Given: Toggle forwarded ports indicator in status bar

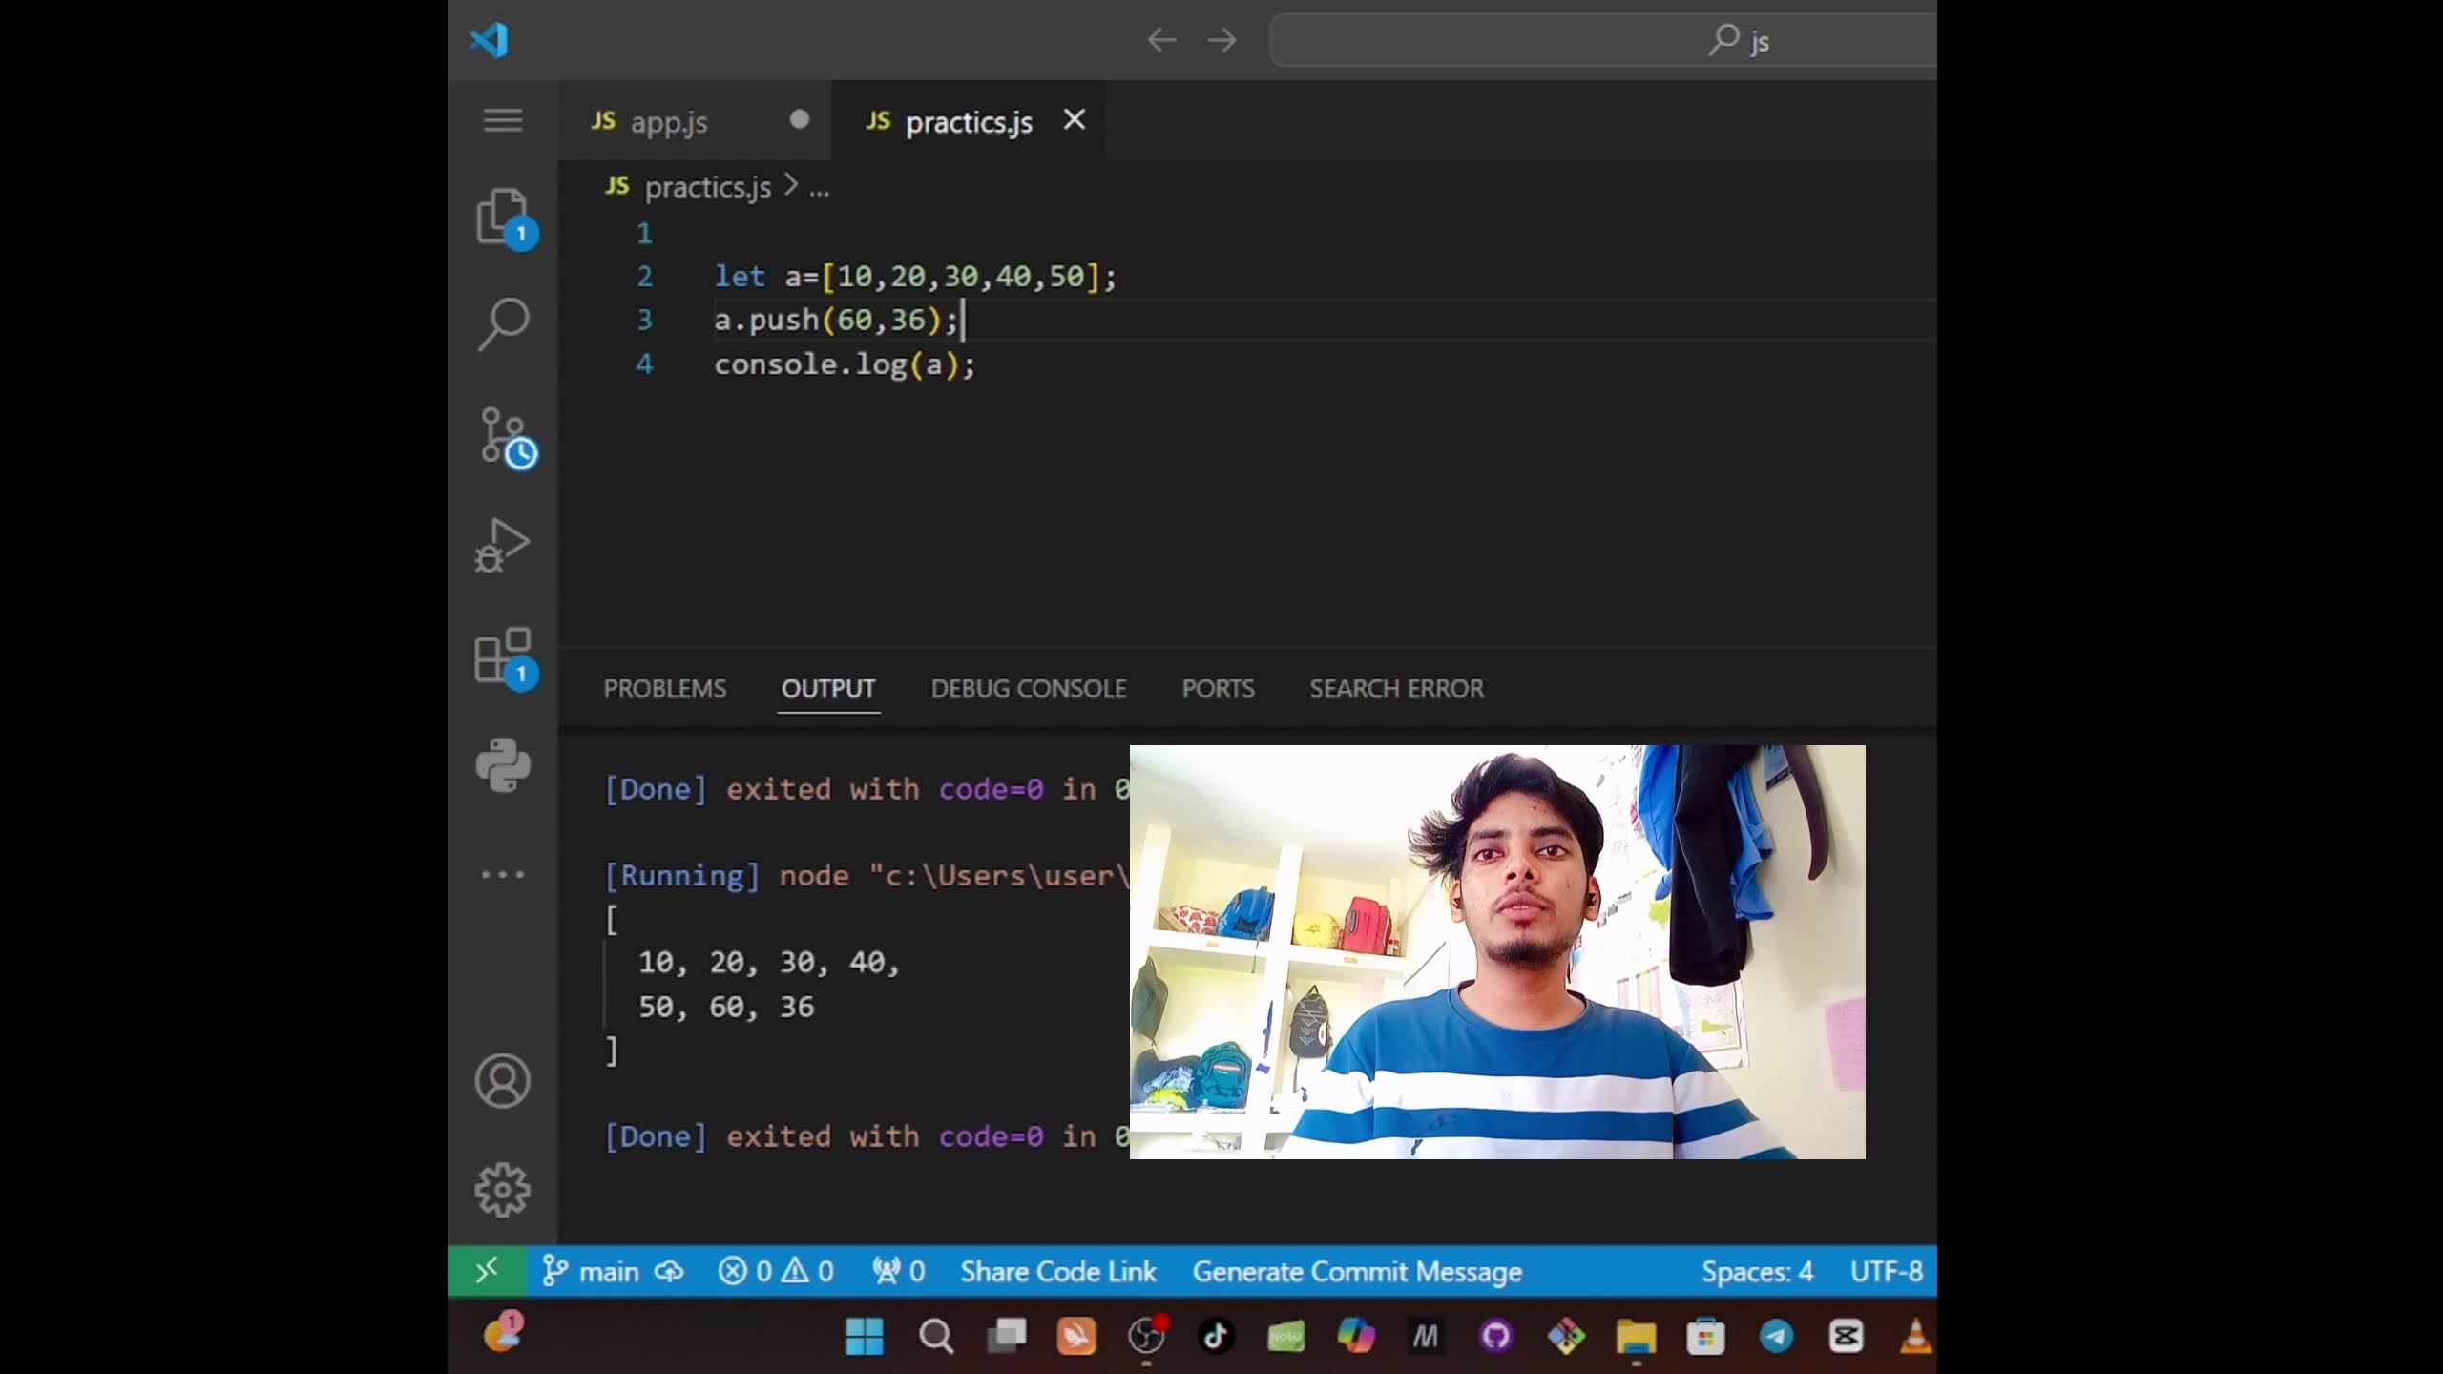Looking at the screenshot, I should click(897, 1270).
